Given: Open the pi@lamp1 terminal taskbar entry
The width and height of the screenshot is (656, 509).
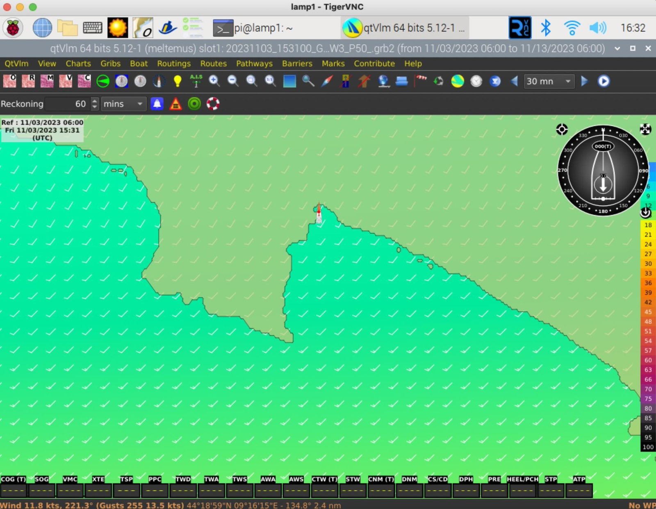Looking at the screenshot, I should [x=253, y=28].
